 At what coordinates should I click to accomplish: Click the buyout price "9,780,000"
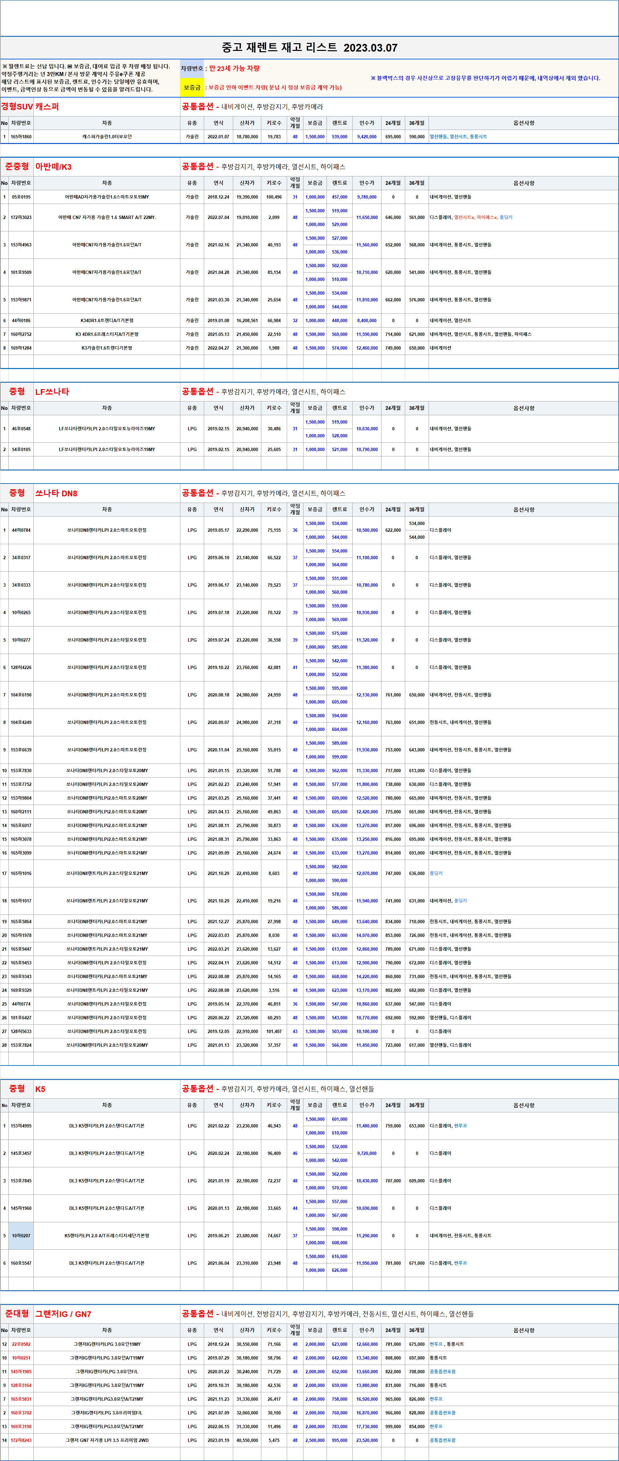(367, 197)
